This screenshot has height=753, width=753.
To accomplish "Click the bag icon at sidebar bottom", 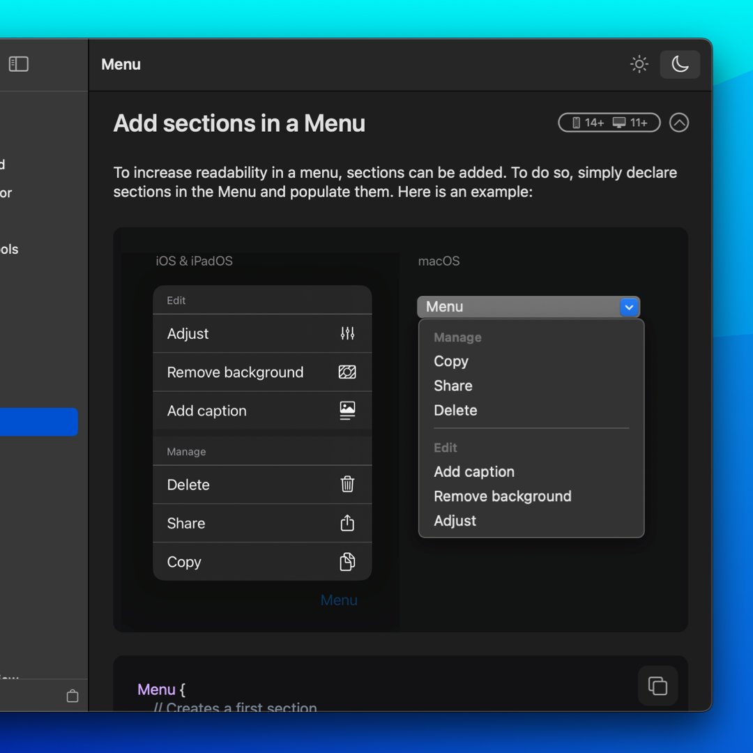I will [73, 696].
